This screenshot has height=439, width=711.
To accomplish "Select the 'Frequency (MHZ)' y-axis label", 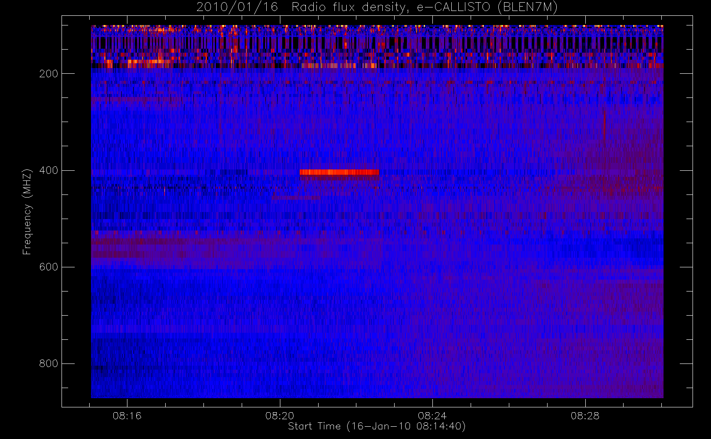I will 27,212.
